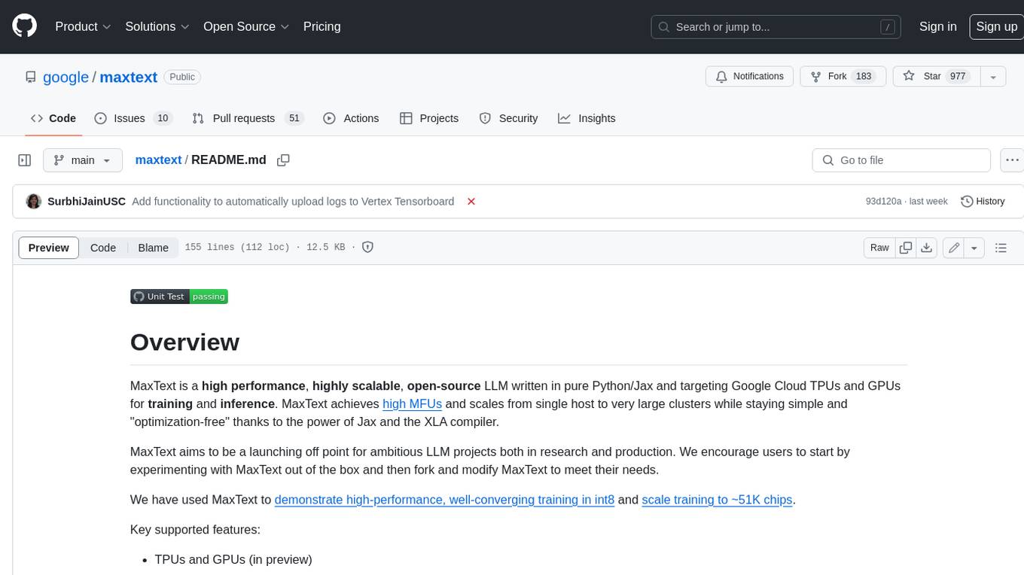Open the Raw file view

coord(879,248)
